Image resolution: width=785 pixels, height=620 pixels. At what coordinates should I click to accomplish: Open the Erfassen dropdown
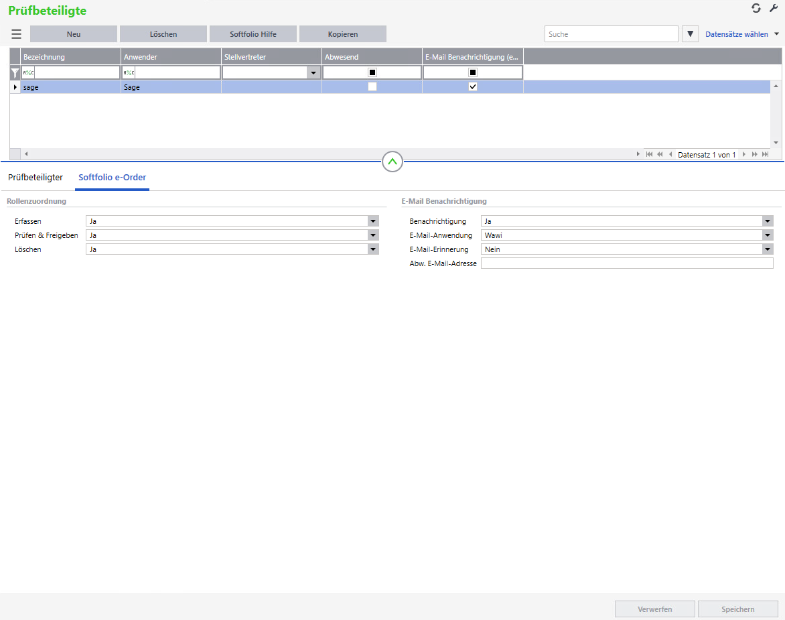[x=373, y=221]
